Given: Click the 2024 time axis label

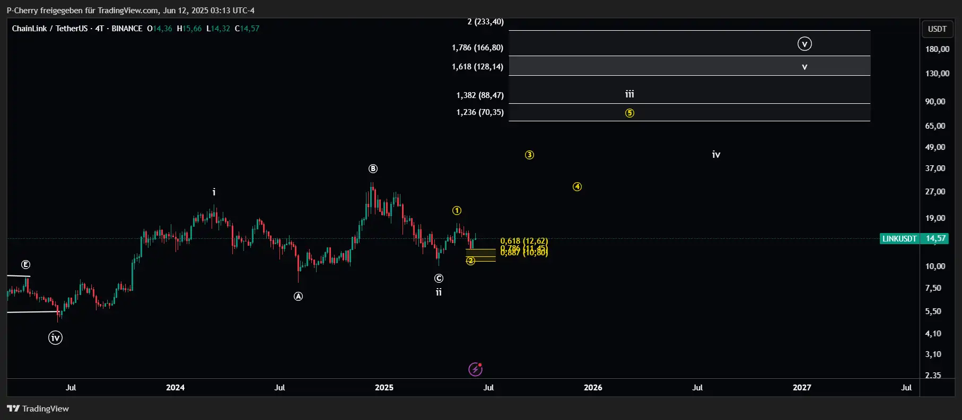Looking at the screenshot, I should pos(175,388).
